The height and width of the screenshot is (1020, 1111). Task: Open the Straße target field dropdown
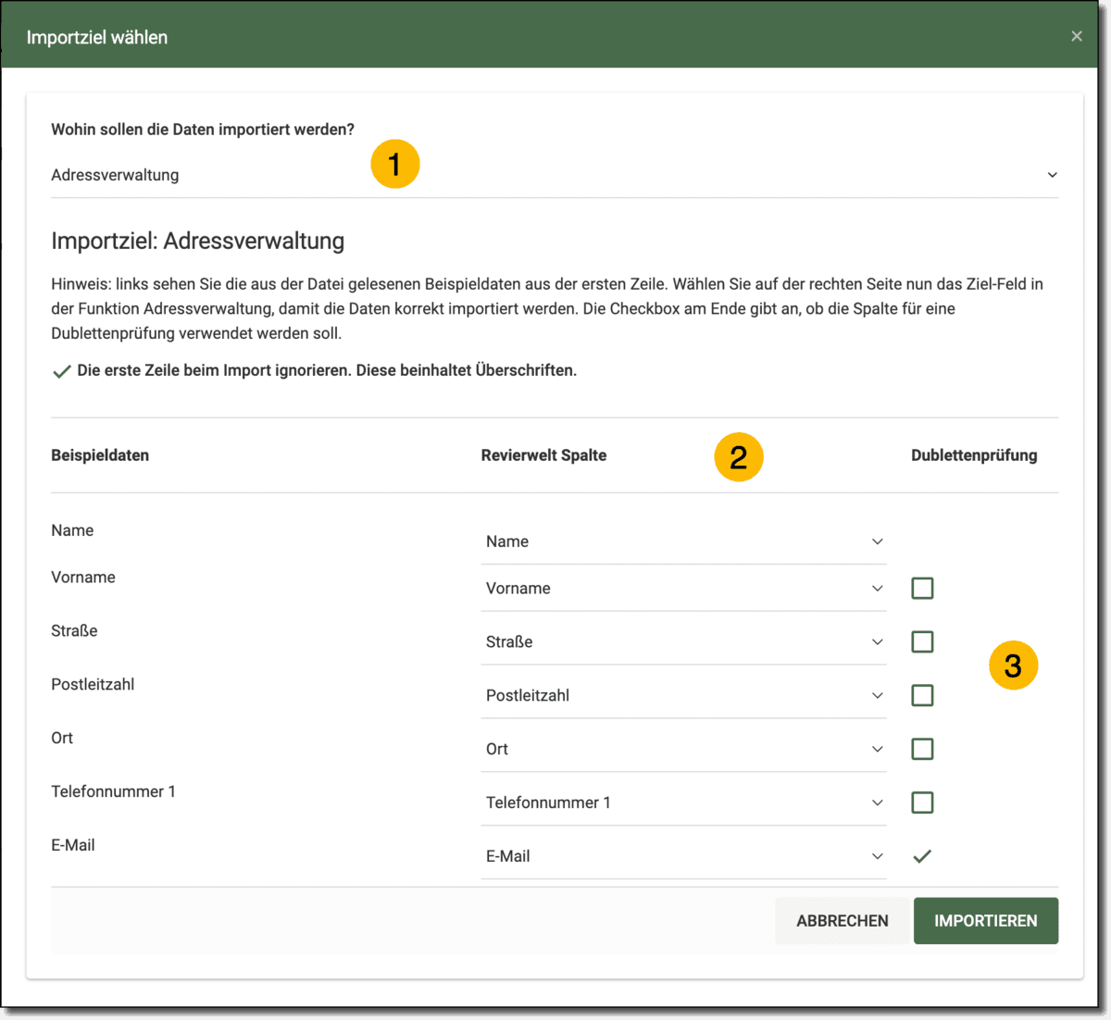[683, 642]
